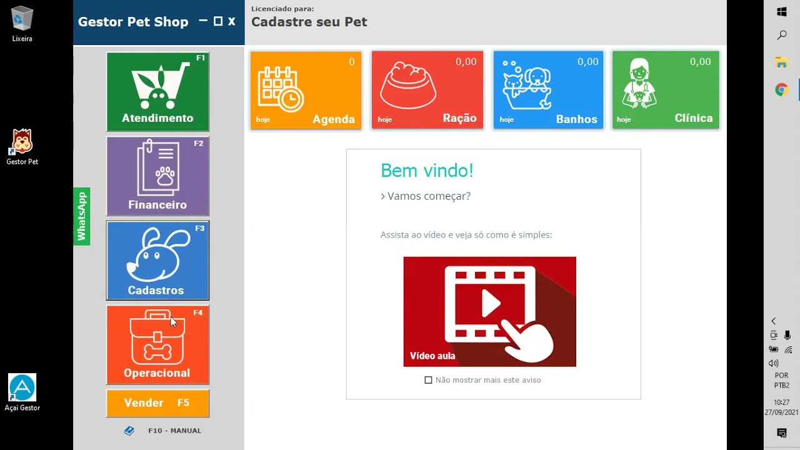Minimize the Gestor Pet Shop window

(x=203, y=21)
